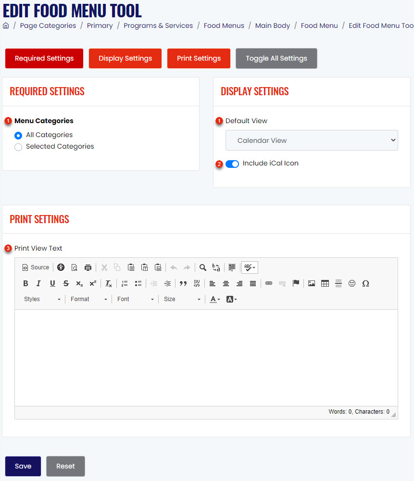
Task: Insert a table using table icon
Action: pos(325,283)
